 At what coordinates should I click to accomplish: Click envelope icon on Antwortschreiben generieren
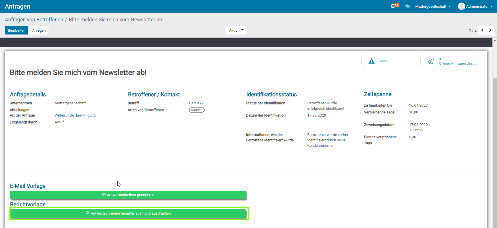point(104,195)
